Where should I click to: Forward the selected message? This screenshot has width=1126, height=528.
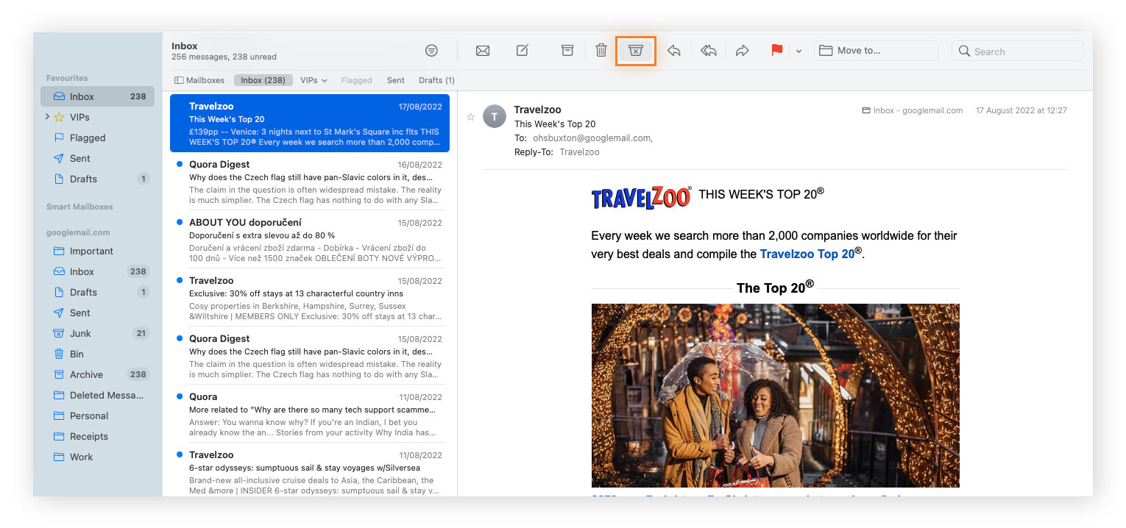pyautogui.click(x=743, y=51)
